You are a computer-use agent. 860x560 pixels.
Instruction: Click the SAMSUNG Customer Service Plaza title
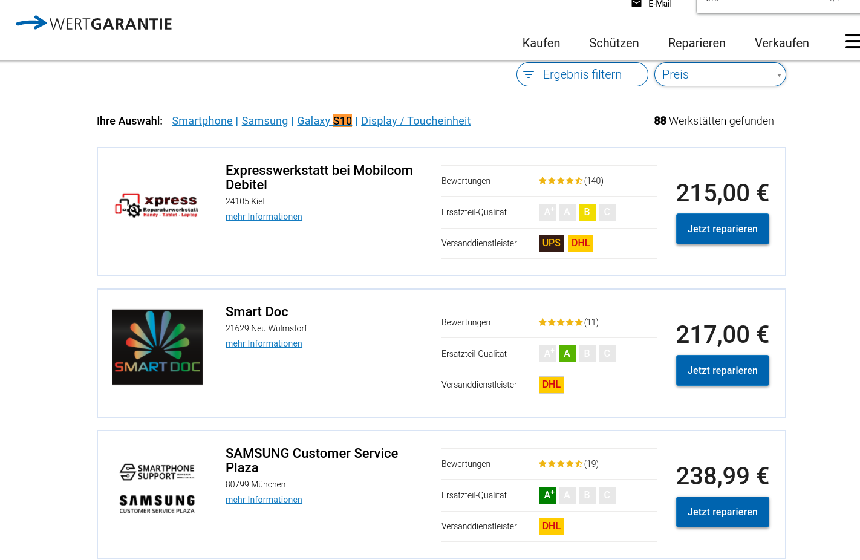tap(311, 460)
